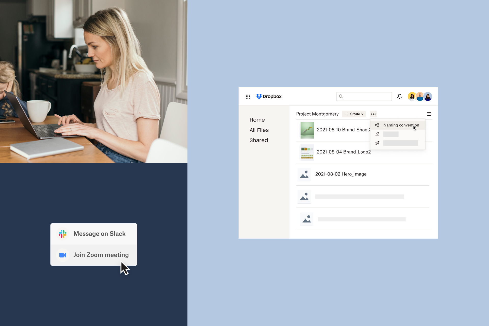Click Message on Slack button
The height and width of the screenshot is (326, 489).
[x=94, y=233]
